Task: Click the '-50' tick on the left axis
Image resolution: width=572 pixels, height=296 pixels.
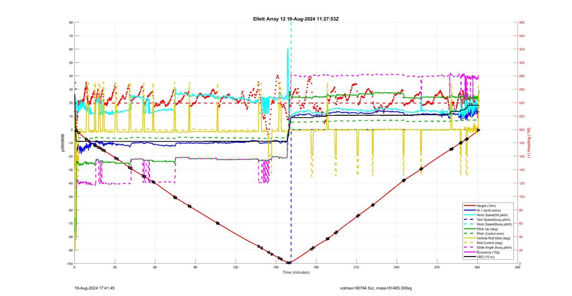Action: [70, 197]
